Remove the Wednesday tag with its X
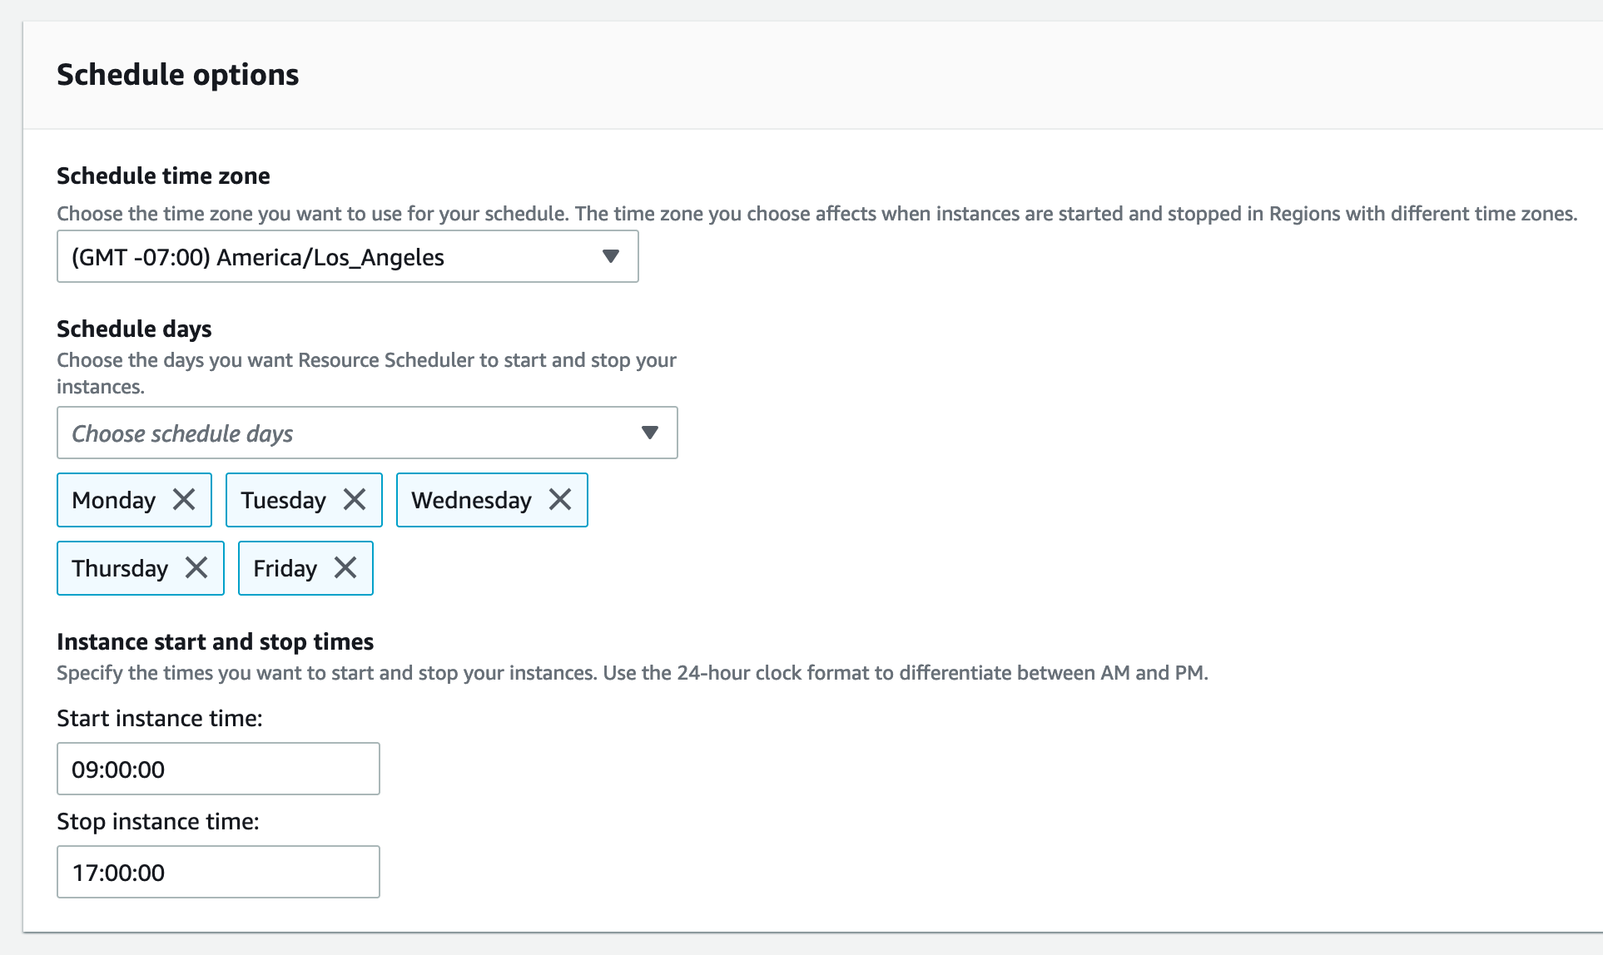 (x=560, y=500)
